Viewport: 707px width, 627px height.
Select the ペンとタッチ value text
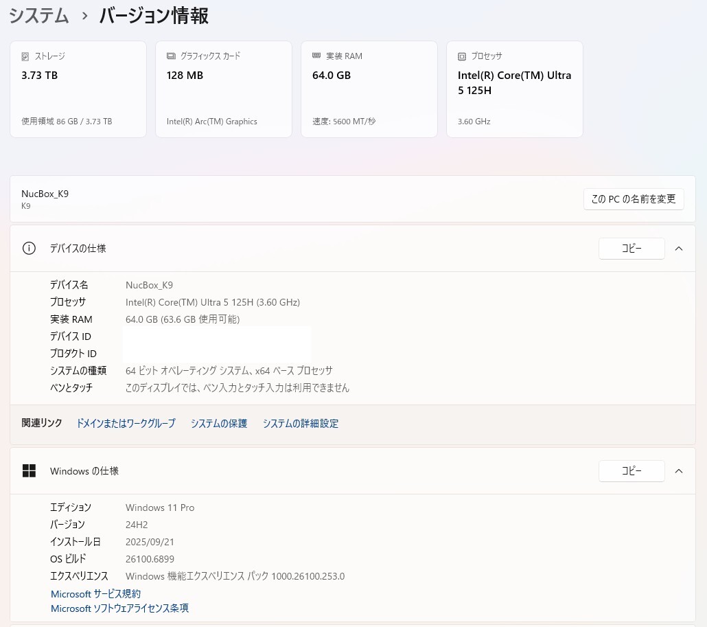[237, 388]
